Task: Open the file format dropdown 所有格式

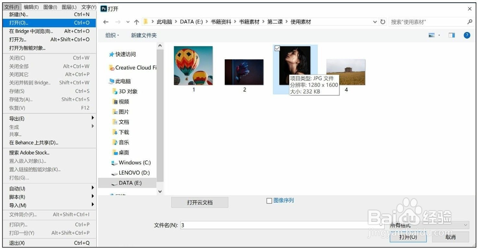Action: click(x=429, y=225)
